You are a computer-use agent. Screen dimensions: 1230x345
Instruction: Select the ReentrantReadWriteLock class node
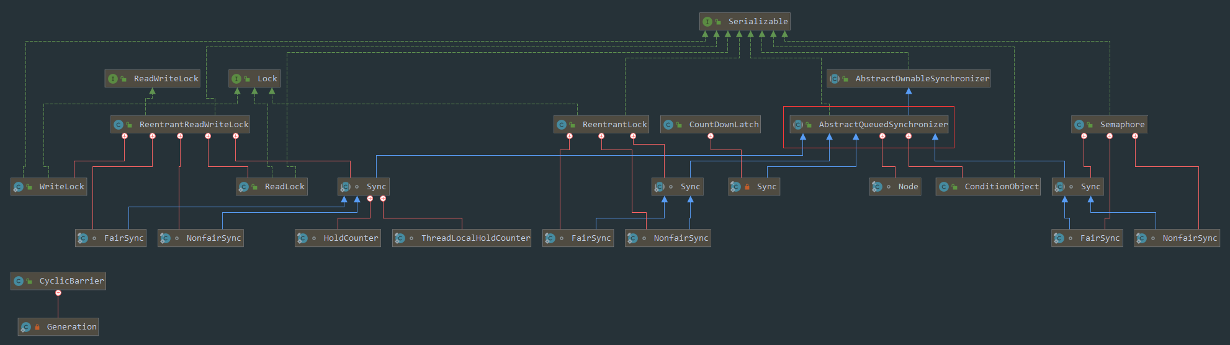194,125
